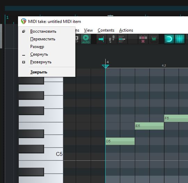Screen dimensions: 188x183
Task: Click the note rows display icon
Action: (122, 39)
